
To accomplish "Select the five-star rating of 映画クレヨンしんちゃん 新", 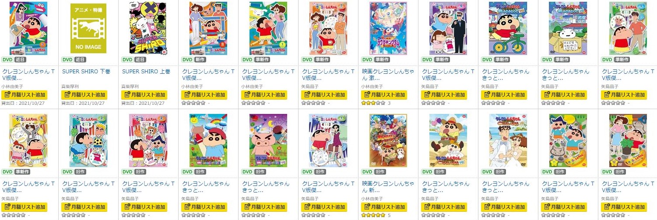I will point(373,215).
